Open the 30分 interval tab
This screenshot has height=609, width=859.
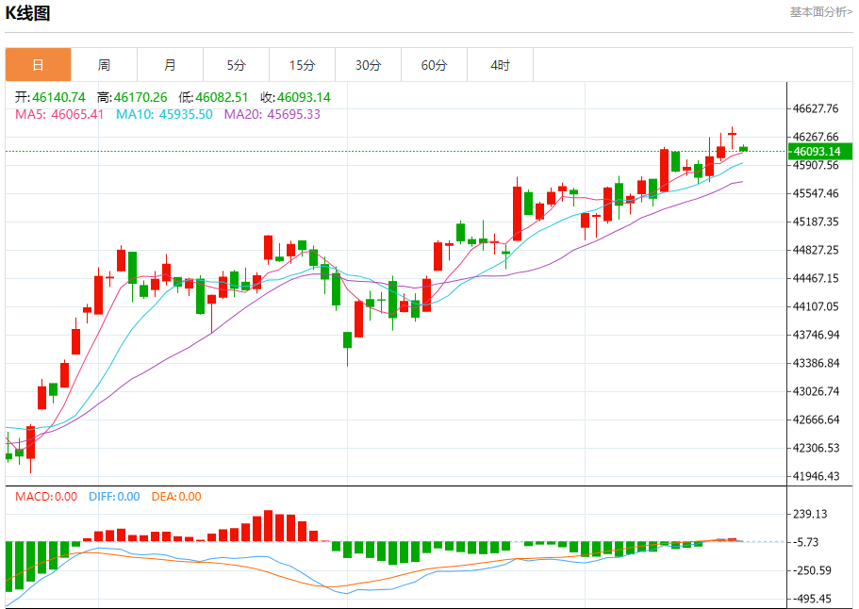368,65
